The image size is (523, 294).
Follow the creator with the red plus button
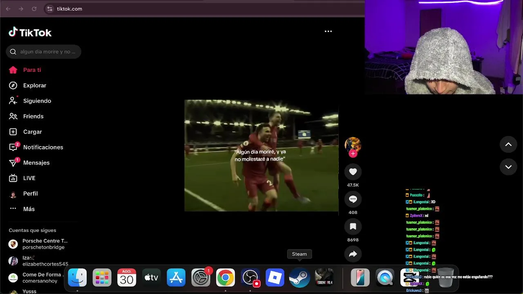tap(353, 154)
